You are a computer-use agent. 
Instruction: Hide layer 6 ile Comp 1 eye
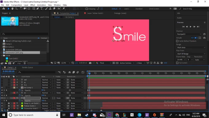2,88
